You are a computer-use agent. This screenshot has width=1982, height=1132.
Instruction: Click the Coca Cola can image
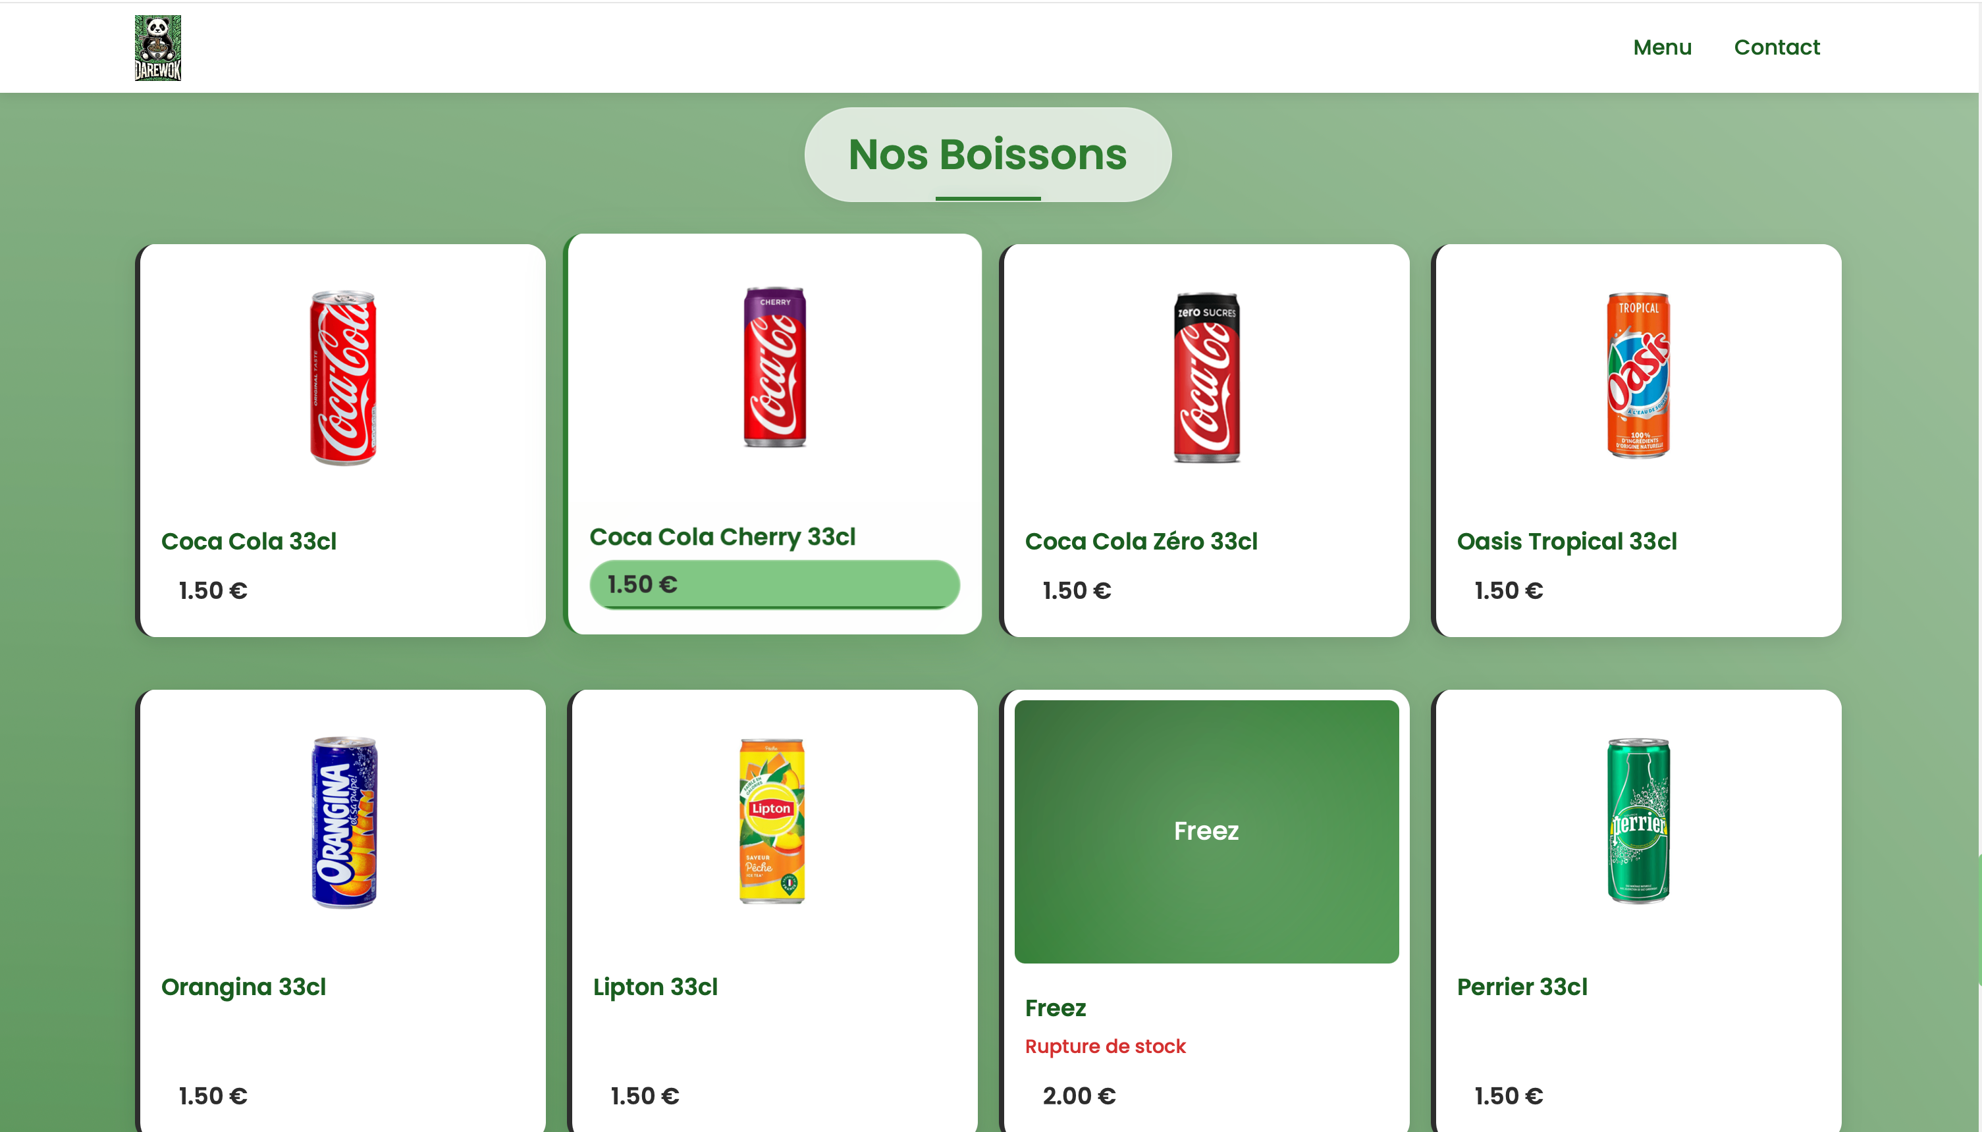343,378
